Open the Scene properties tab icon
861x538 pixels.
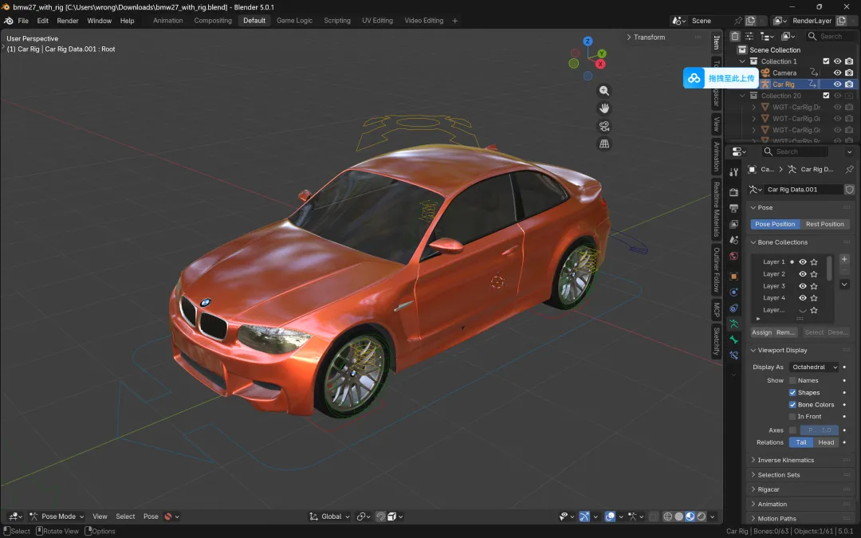733,240
